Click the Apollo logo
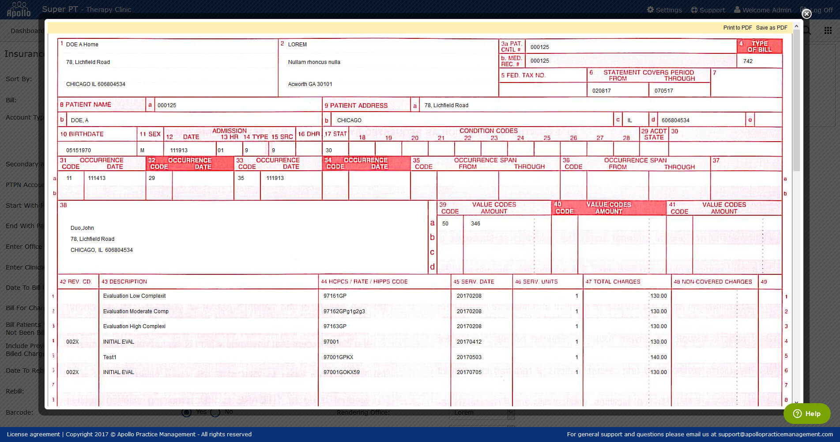840x442 pixels. (x=18, y=9)
